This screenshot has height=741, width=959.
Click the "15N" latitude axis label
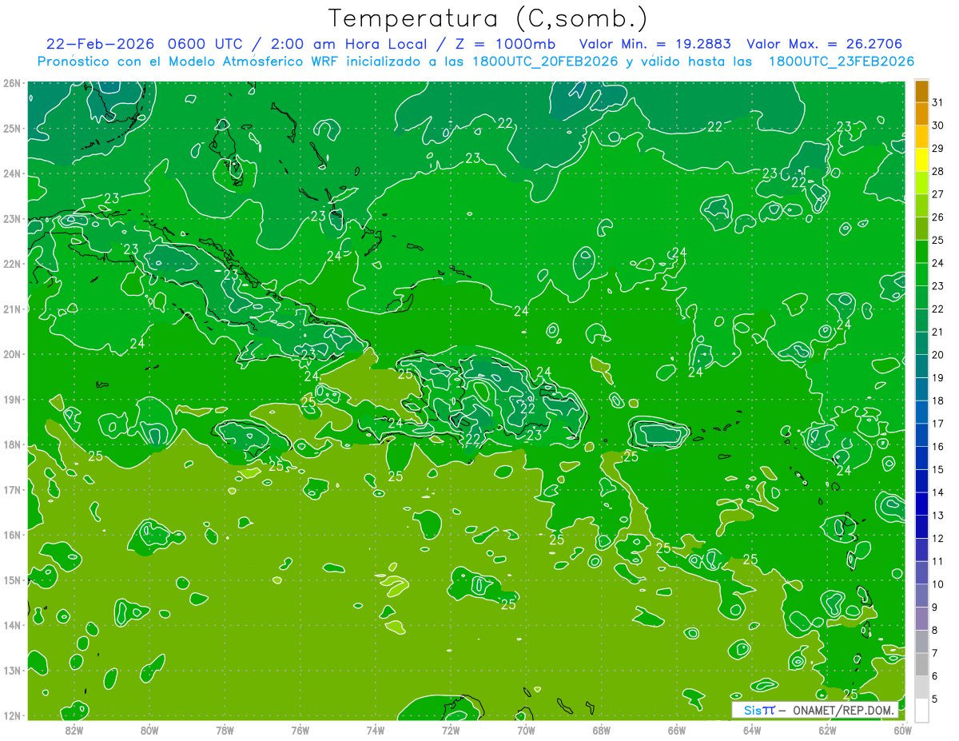pos(11,580)
